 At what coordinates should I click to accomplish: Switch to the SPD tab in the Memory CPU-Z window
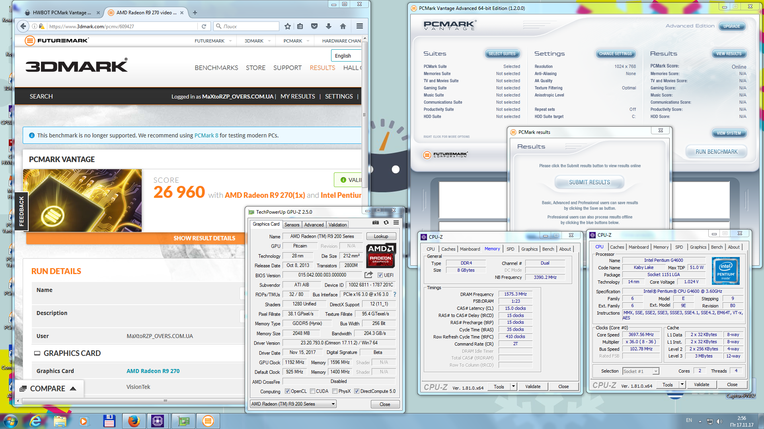tap(510, 249)
